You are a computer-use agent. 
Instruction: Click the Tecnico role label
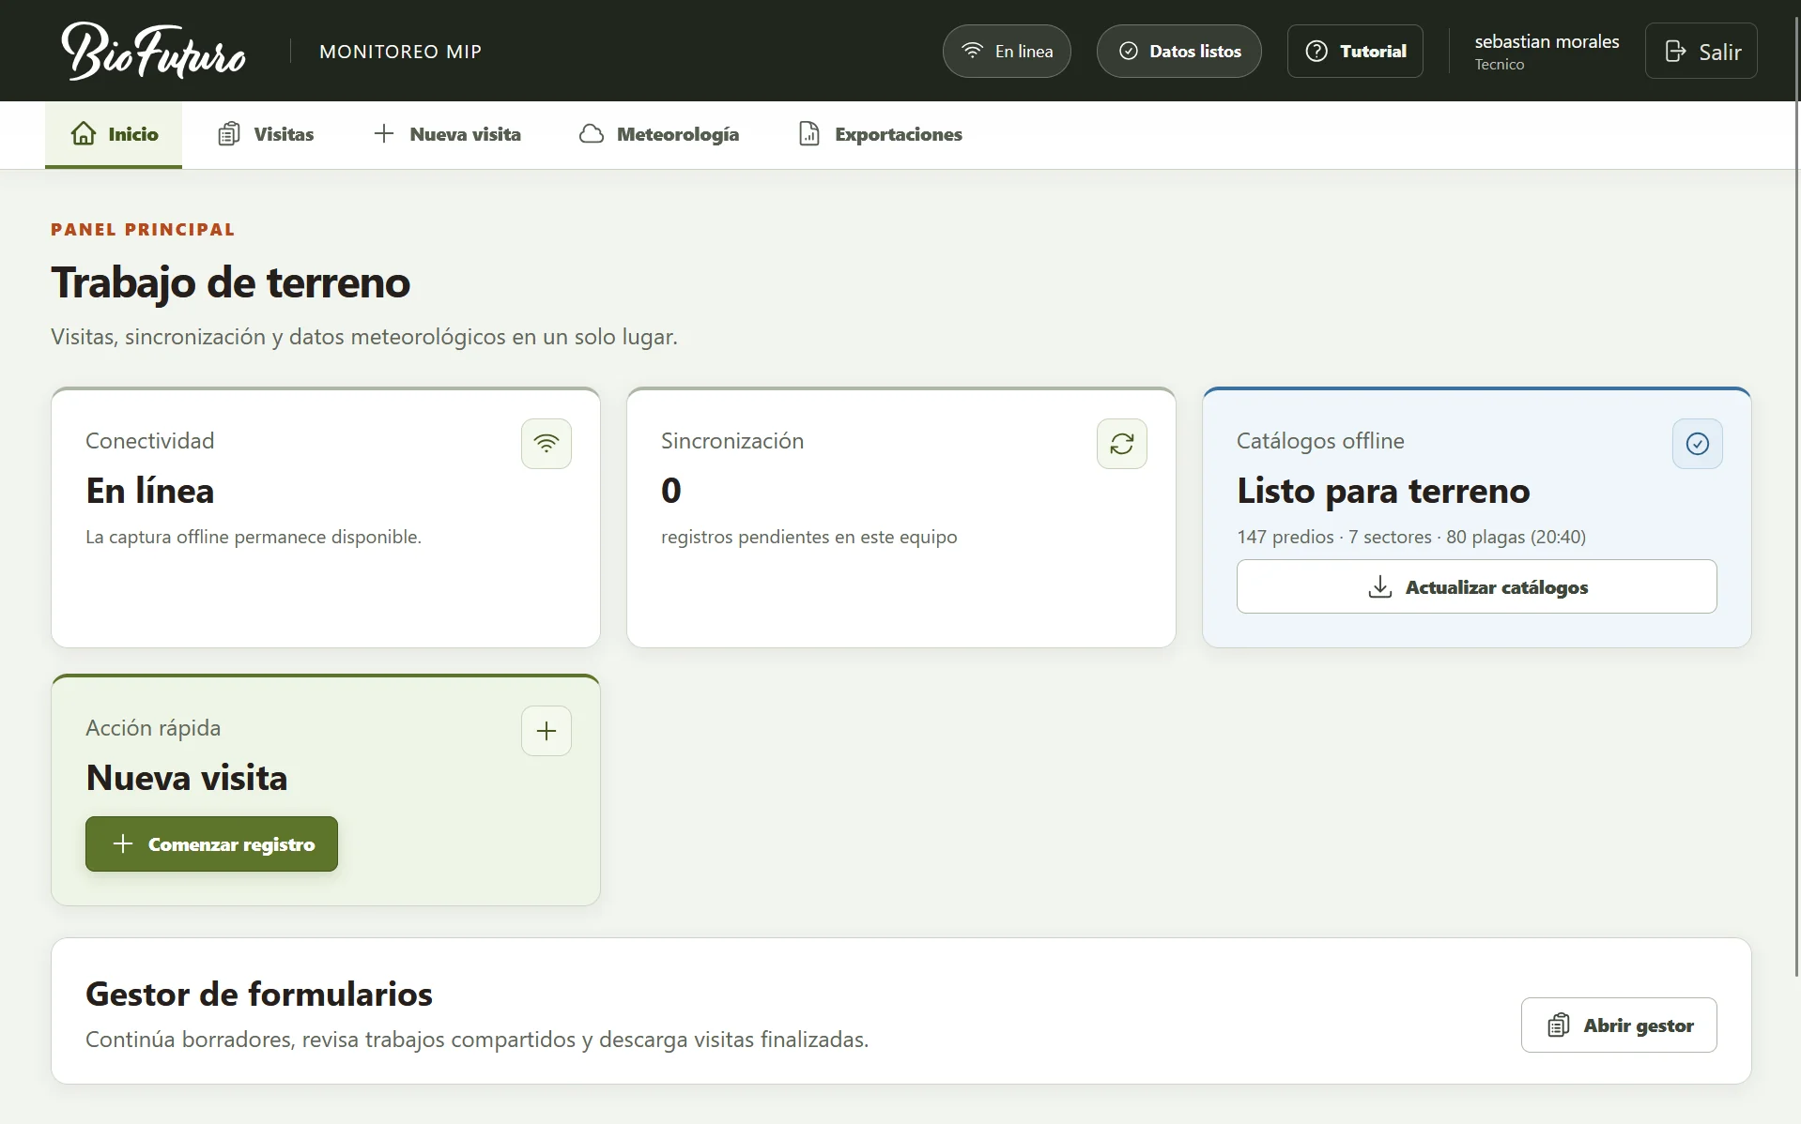click(x=1499, y=65)
